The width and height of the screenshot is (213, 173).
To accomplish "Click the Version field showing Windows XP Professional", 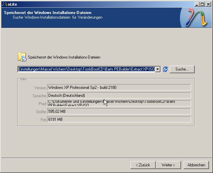I will coord(119,87).
